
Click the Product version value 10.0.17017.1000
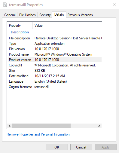coord(47,60)
